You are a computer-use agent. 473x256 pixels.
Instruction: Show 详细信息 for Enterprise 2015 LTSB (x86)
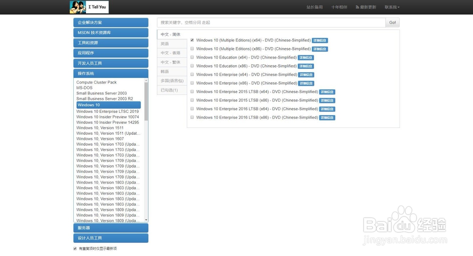click(327, 100)
